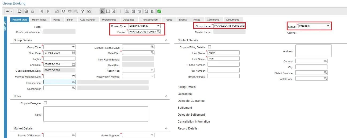Click the Copy record icon
This screenshot has height=138, width=347.
(57, 11)
